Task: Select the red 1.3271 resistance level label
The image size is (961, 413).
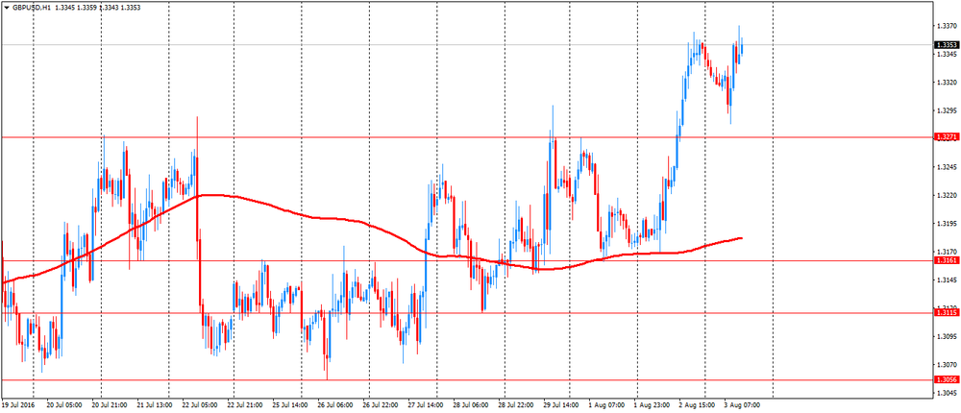Action: click(x=946, y=137)
